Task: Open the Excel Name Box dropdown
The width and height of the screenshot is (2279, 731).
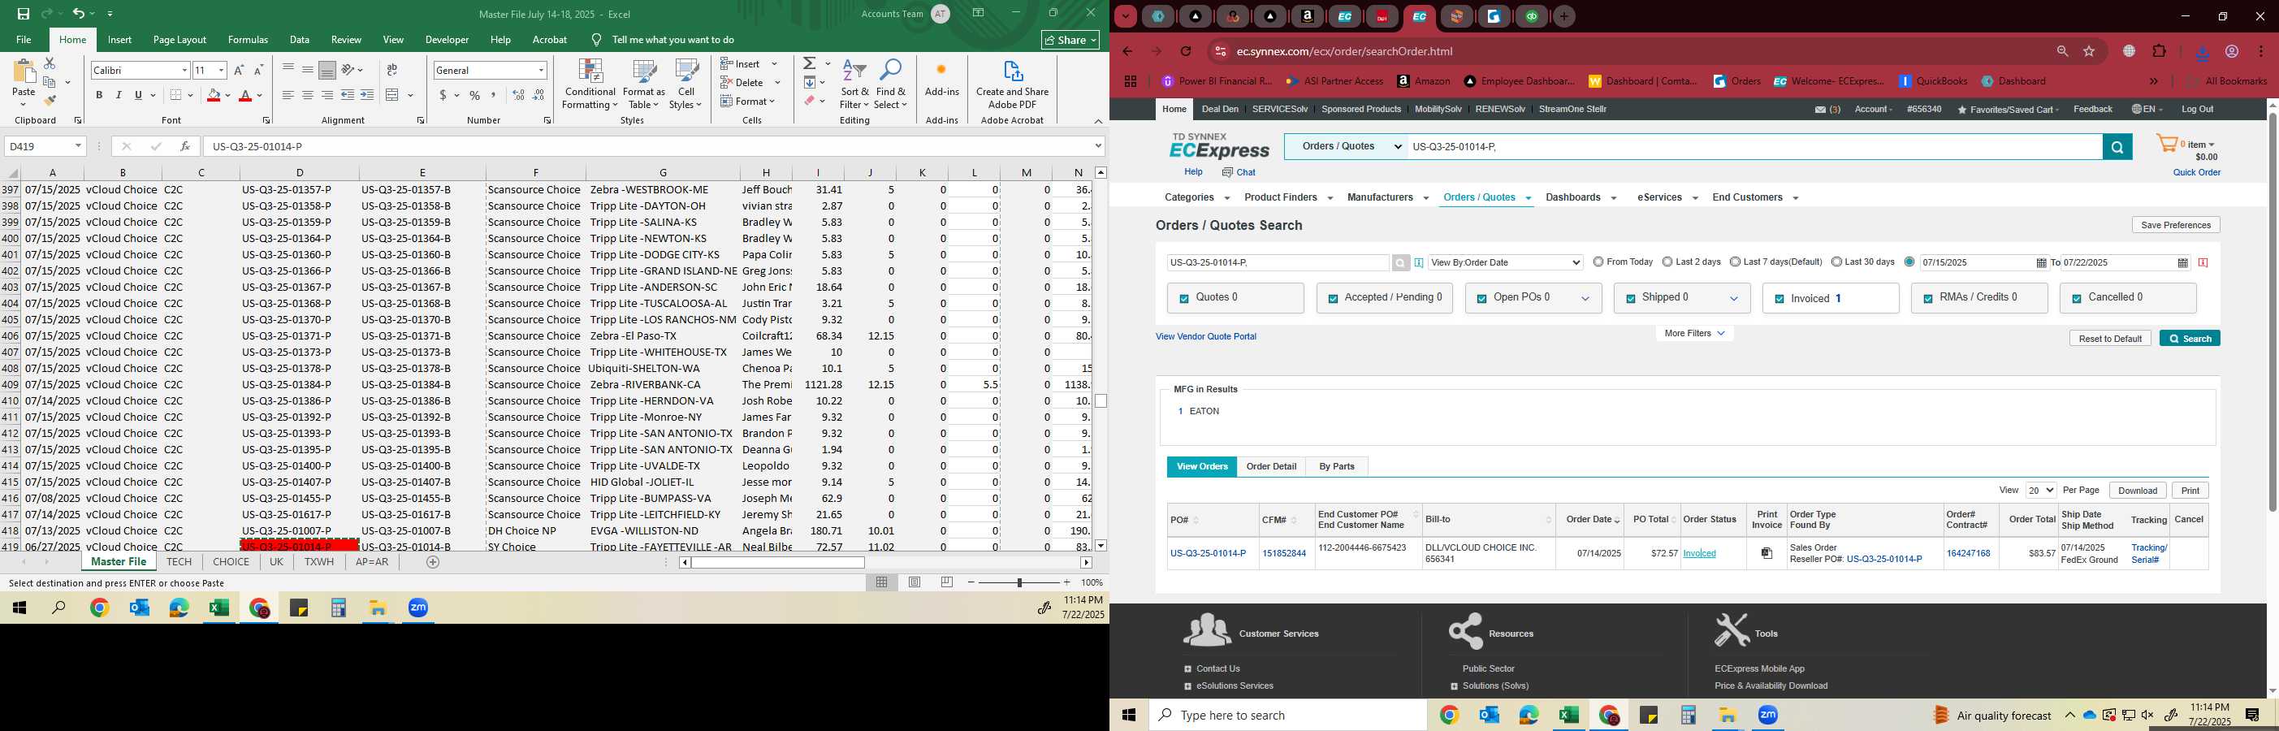Action: point(78,147)
